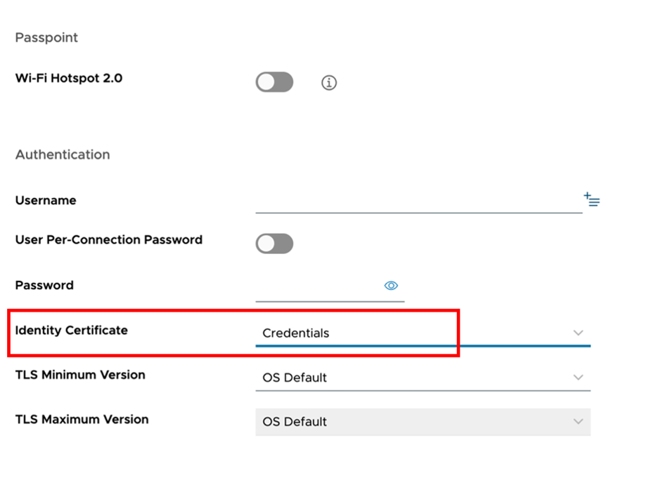Image resolution: width=670 pixels, height=504 pixels.
Task: Click the Passpoint section heading
Action: tap(46, 37)
